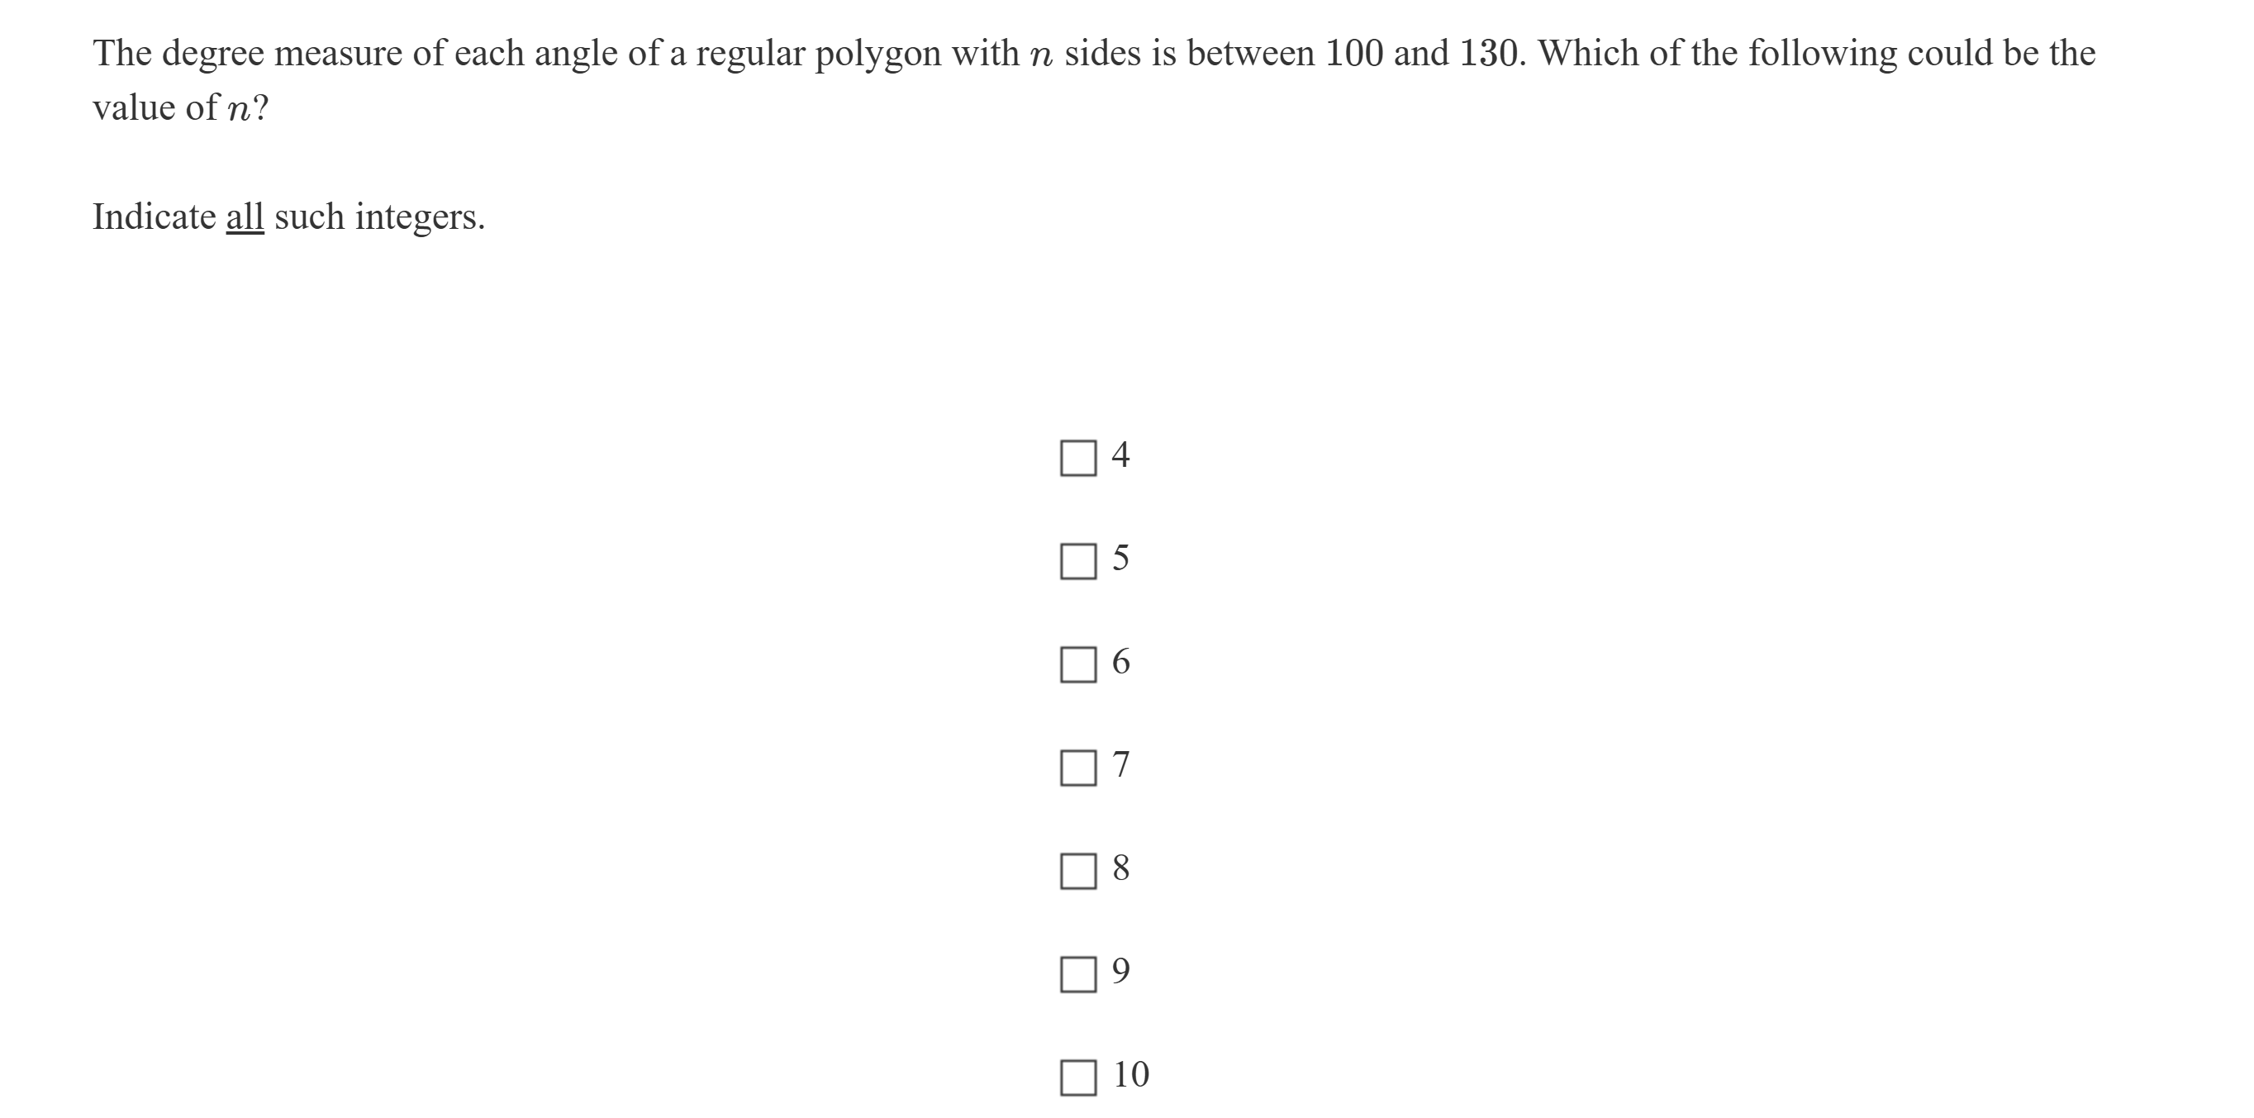Check the box for answer 10
The width and height of the screenshot is (2254, 1118).
1078,1077
